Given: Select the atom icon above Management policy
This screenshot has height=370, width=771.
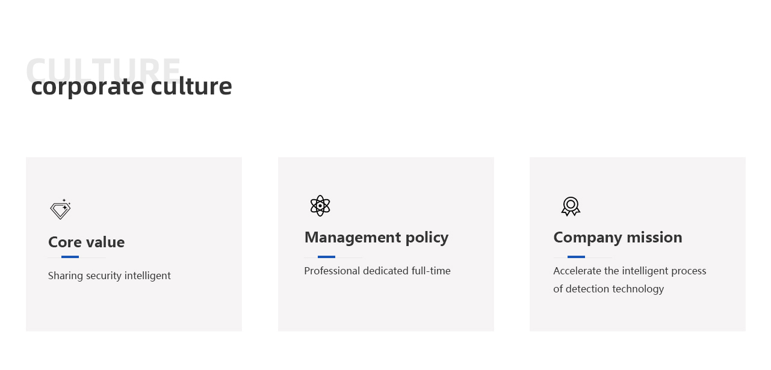Looking at the screenshot, I should coord(320,206).
